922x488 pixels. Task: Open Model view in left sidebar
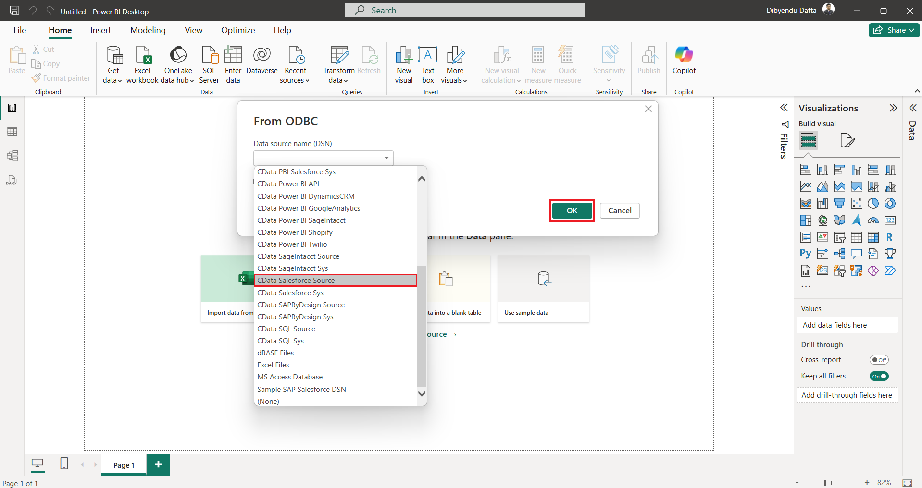(x=12, y=156)
